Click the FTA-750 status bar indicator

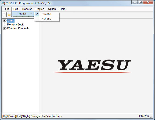coord(144,116)
